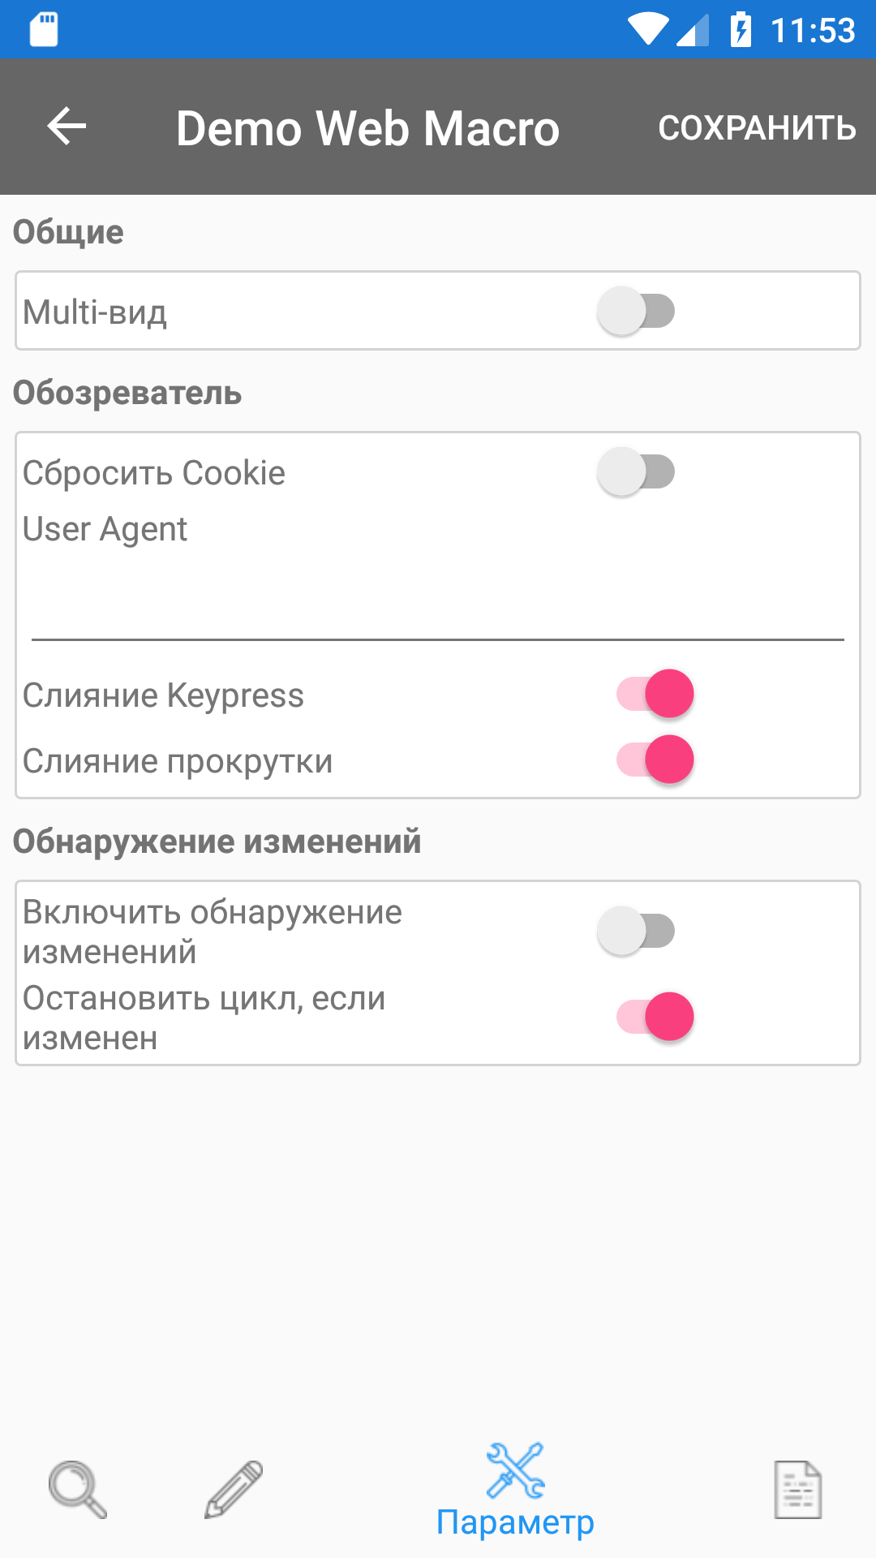This screenshot has height=1558, width=876.
Task: Turn off Слияние прокрутки switch
Action: 655,760
